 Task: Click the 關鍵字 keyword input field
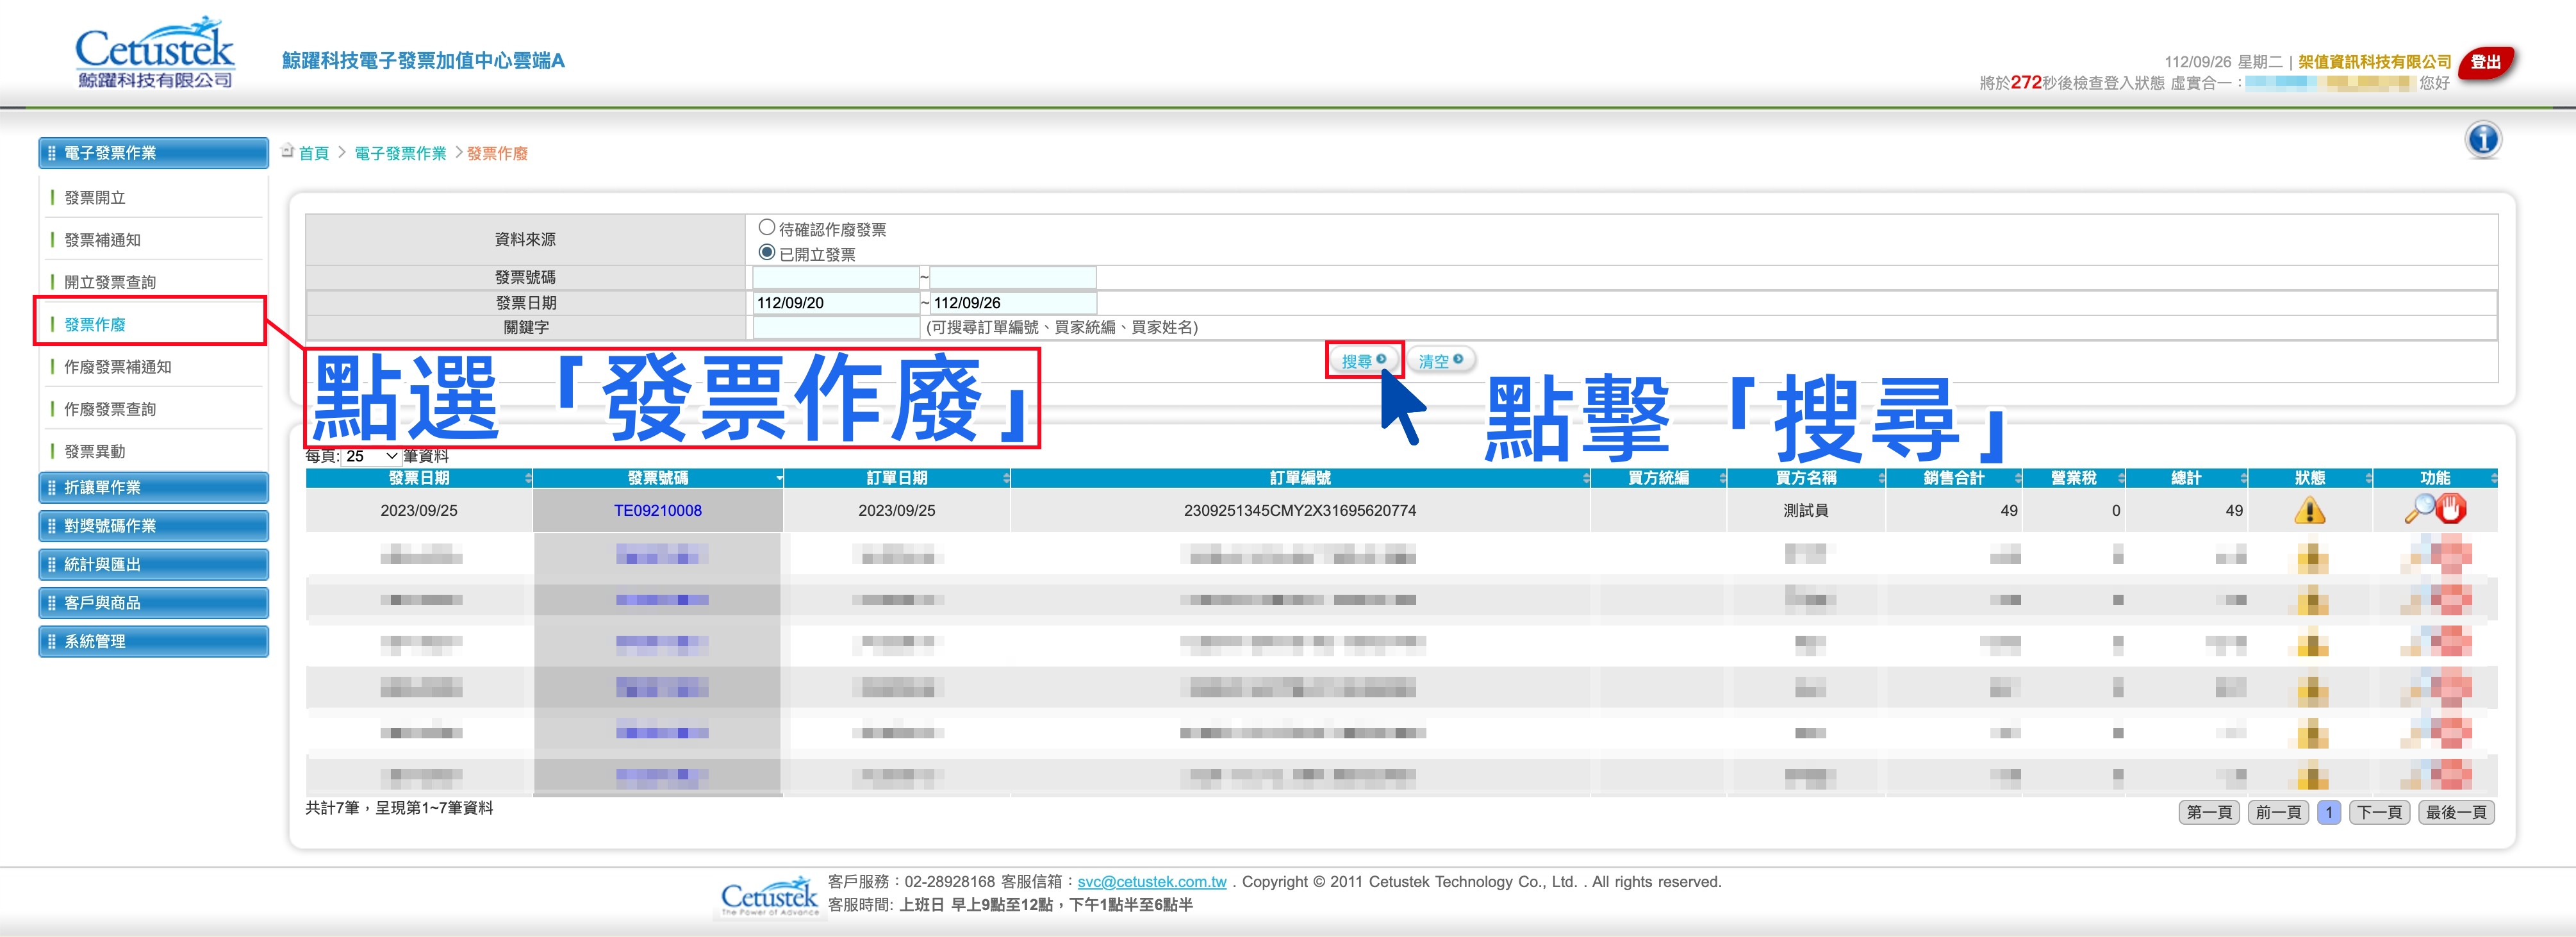pos(836,327)
